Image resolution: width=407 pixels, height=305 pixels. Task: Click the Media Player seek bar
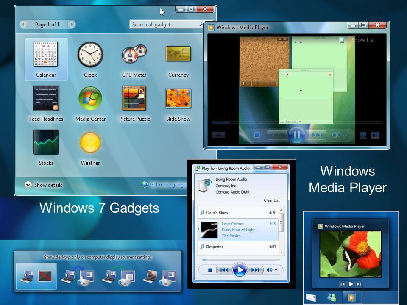pyautogui.click(x=297, y=122)
